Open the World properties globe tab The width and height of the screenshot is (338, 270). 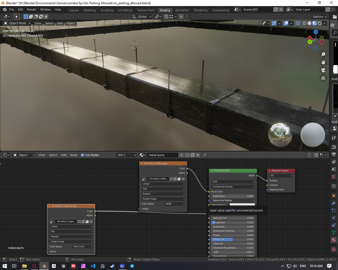point(334,177)
